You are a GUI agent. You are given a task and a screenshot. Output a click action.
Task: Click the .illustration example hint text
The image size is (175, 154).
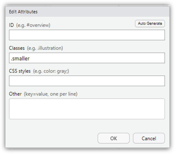point(45,48)
